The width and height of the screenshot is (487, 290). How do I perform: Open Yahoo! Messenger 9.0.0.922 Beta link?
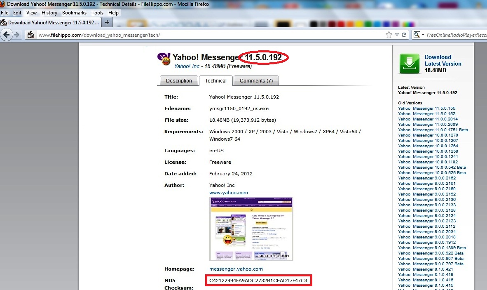(431, 253)
